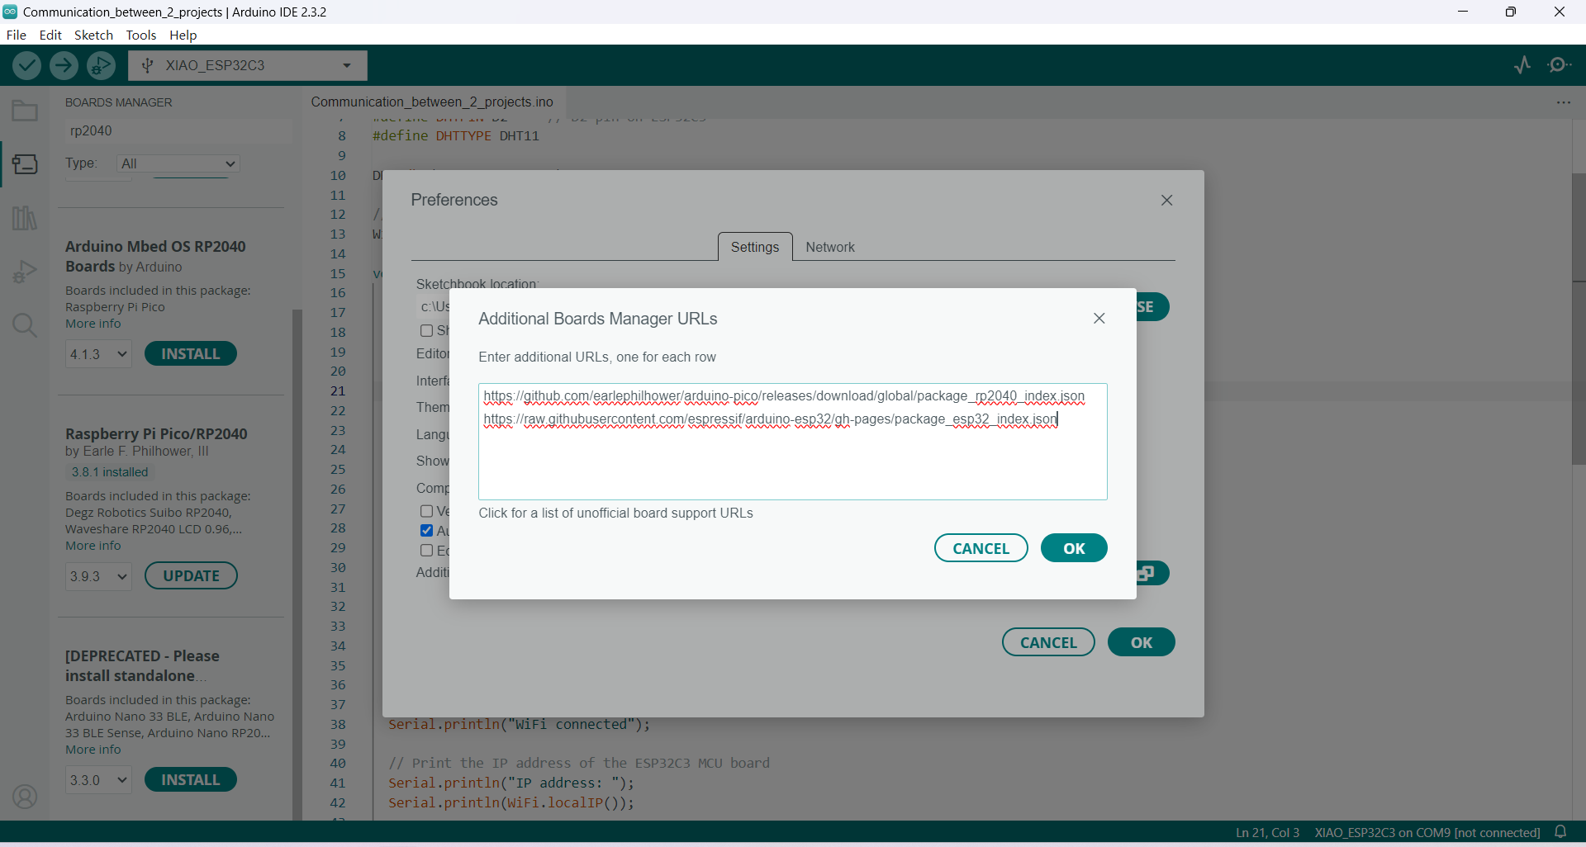
Task: Click the user account icon in sidebar
Action: (25, 797)
